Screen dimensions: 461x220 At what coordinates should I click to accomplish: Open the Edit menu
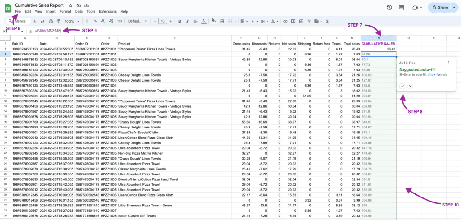27,11
